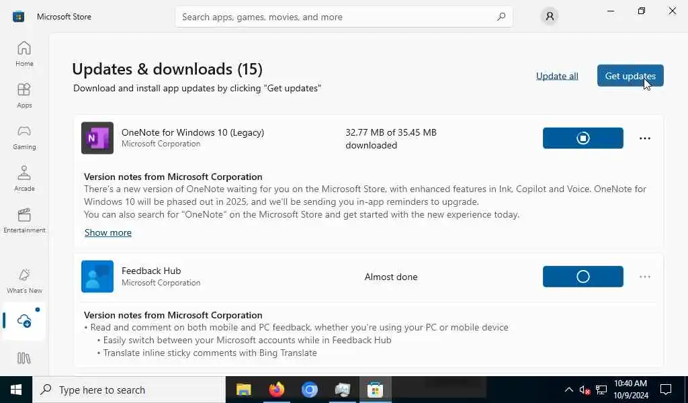Open the Windows Start menu
Screen dimensions: 688x403
tap(16, 390)
